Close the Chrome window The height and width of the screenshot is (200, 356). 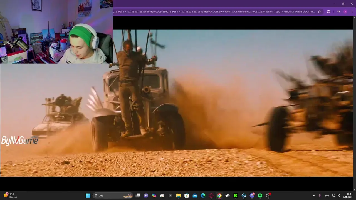pyautogui.click(x=352, y=4)
